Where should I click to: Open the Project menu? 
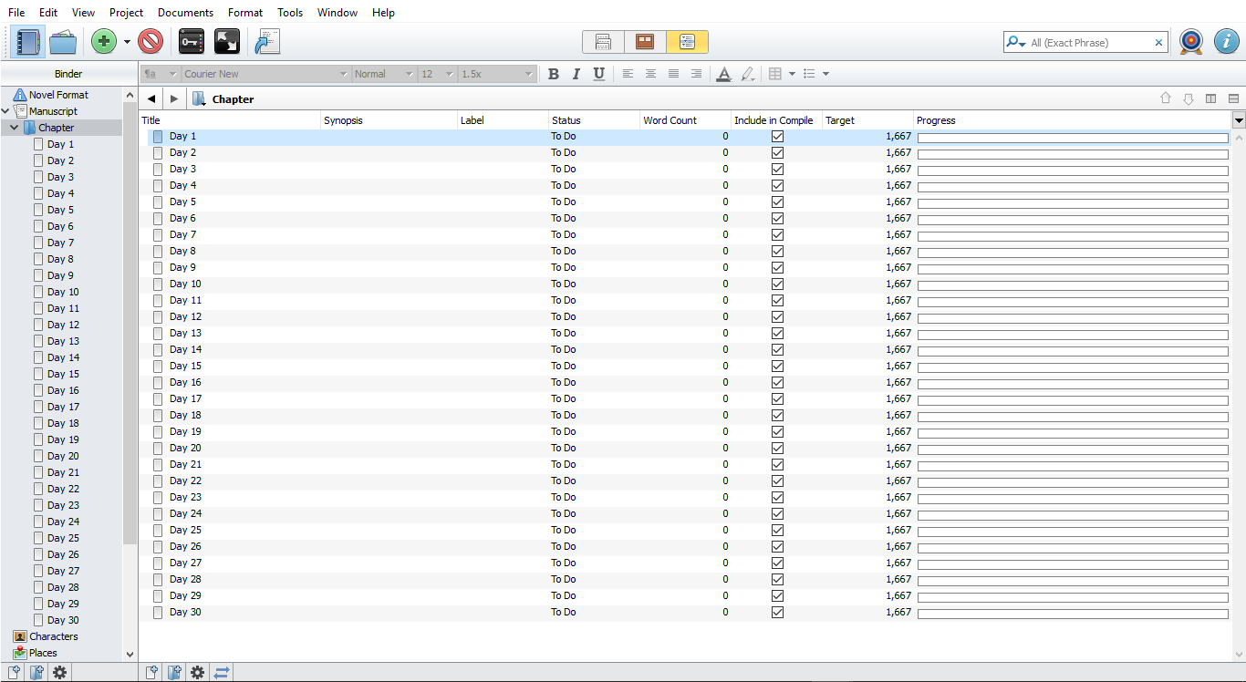click(x=126, y=13)
